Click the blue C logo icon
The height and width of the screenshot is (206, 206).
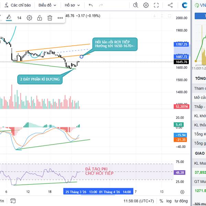[184, 5]
